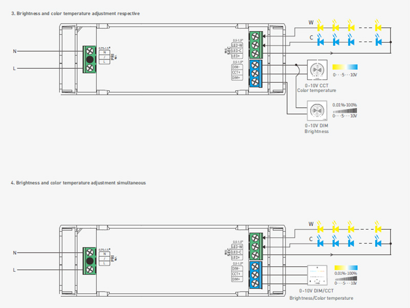Click heading '4. Brightness and color temperature adjustment simultaneous'
The image size is (410, 308).
click(78, 183)
